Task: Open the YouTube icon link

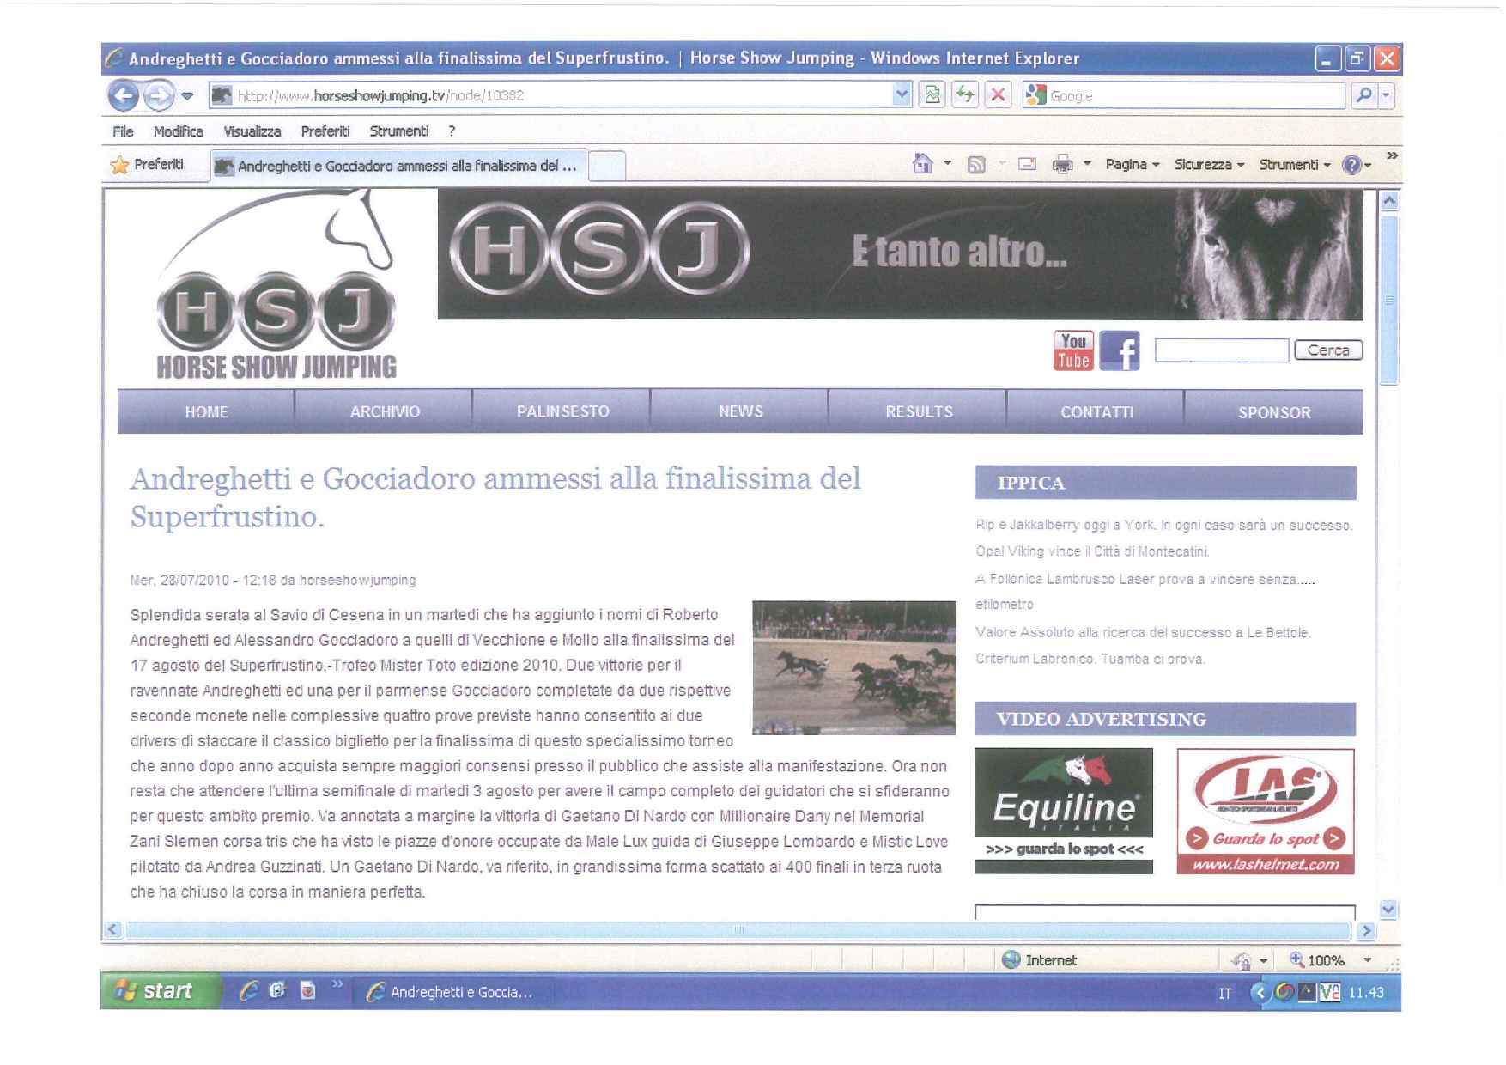Action: pos(1073,350)
